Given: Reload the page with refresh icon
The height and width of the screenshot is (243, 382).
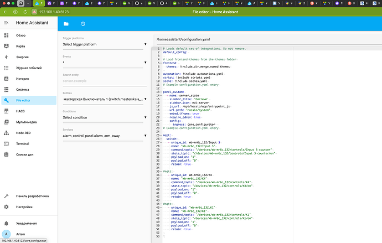Looking at the screenshot, I should pos(25,12).
